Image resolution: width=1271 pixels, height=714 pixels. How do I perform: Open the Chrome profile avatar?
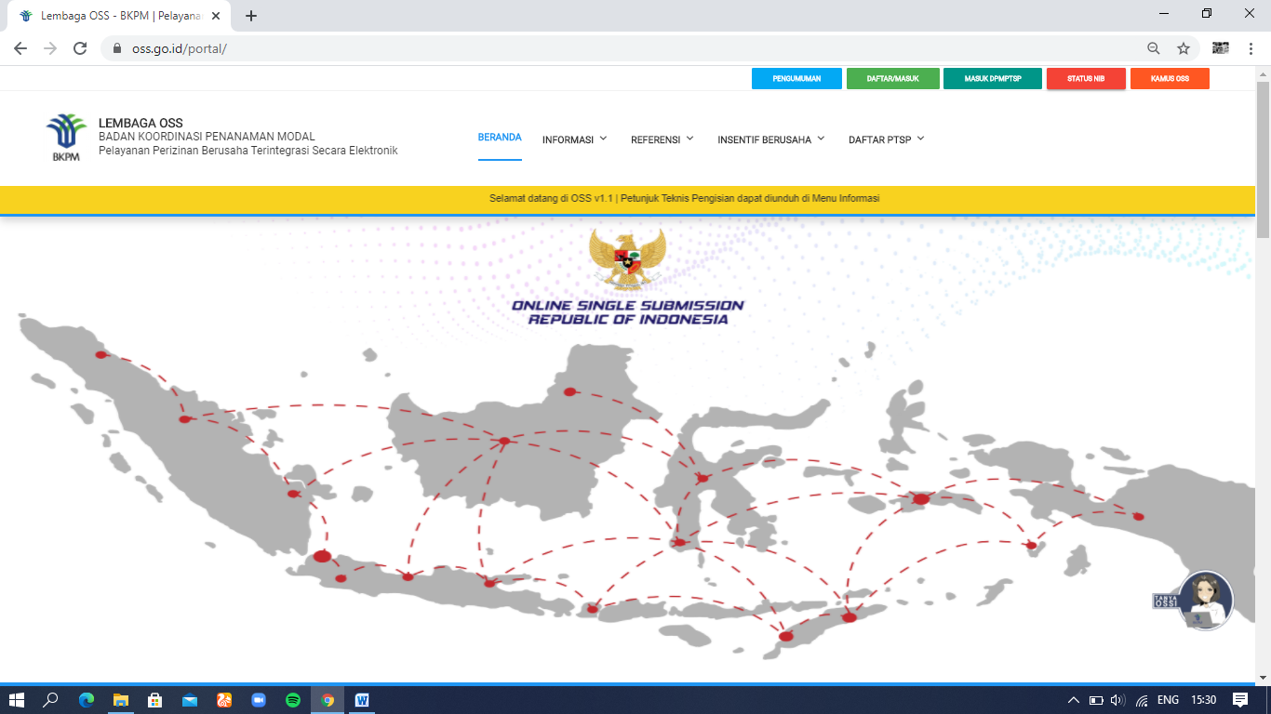[1220, 48]
